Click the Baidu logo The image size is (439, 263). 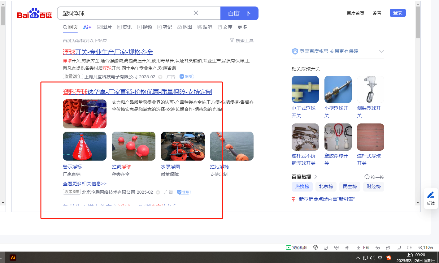coord(34,14)
